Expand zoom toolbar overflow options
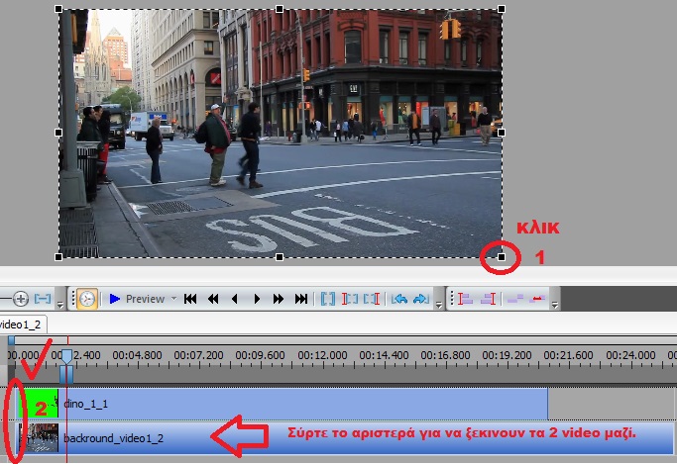Viewport: 677px width, 464px height. pyautogui.click(x=60, y=304)
